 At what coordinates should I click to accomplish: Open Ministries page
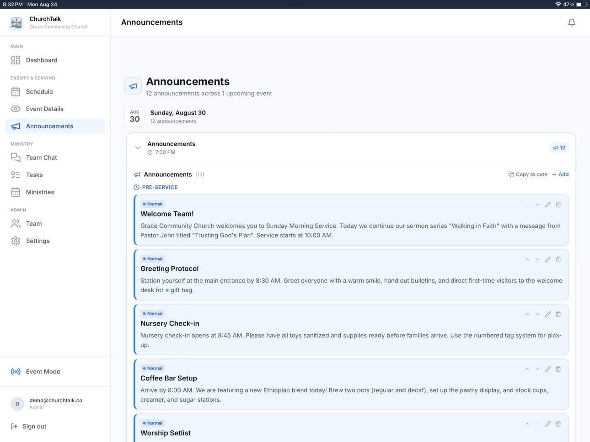[55, 193]
